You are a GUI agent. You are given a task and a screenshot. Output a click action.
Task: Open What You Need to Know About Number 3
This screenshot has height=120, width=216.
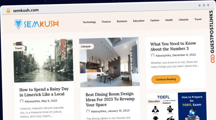173,46
